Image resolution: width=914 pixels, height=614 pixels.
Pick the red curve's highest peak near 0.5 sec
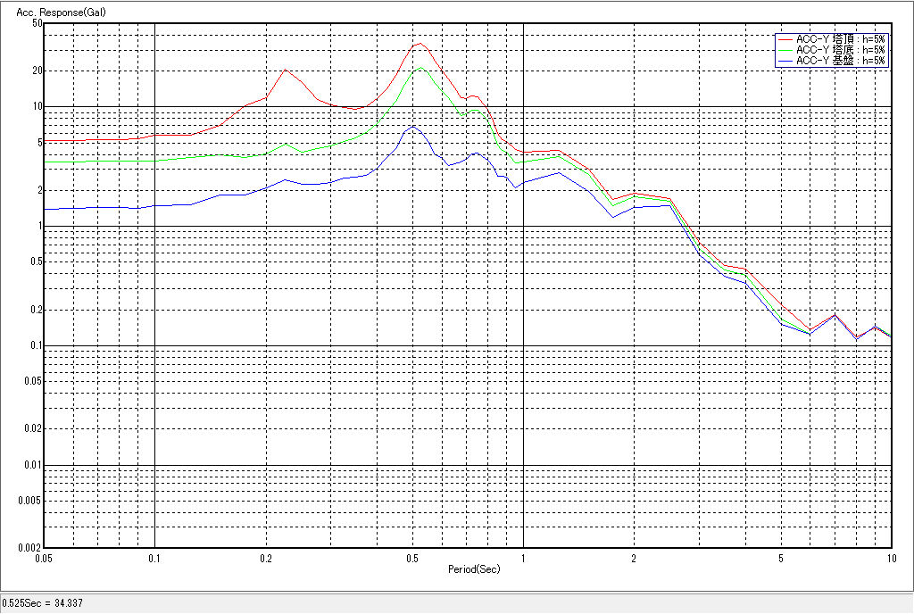tap(420, 43)
